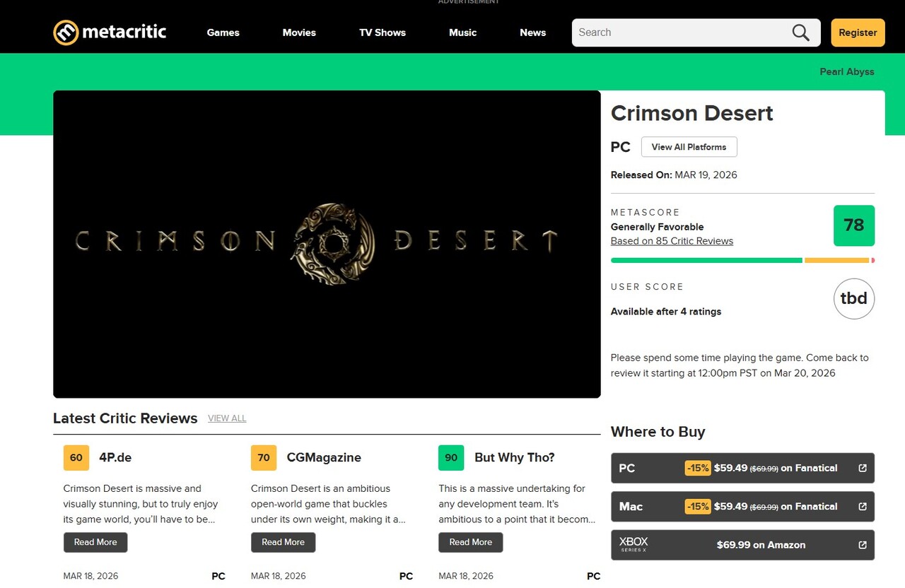
Task: Click the Register button
Action: click(858, 33)
